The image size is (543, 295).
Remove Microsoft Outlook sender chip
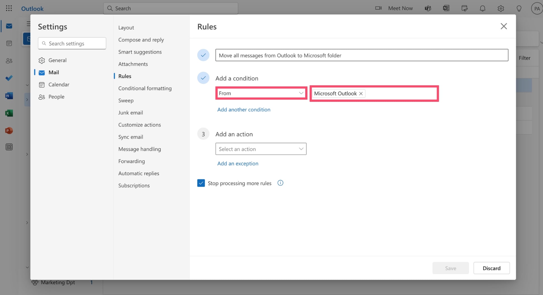[361, 93]
